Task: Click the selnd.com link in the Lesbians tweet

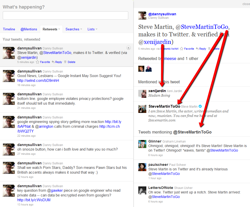Action: coord(38,81)
